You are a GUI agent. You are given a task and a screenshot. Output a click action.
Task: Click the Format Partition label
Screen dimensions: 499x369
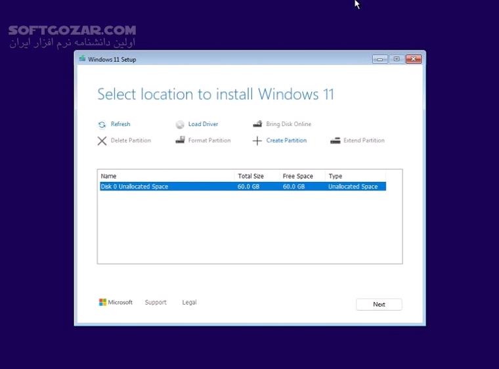[209, 140]
